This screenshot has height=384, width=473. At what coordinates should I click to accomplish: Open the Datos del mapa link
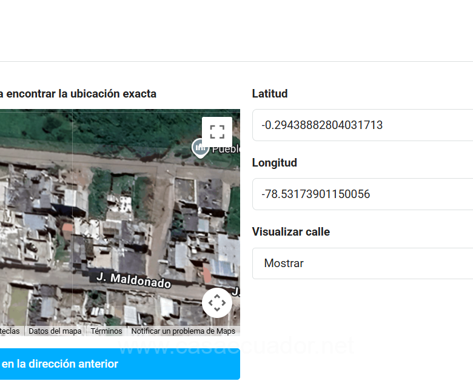coord(55,331)
